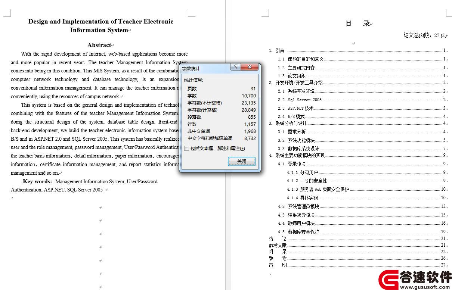Image resolution: width=452 pixels, height=290 pixels.
Task: Click line starting This system is based on
Action: pos(100,105)
